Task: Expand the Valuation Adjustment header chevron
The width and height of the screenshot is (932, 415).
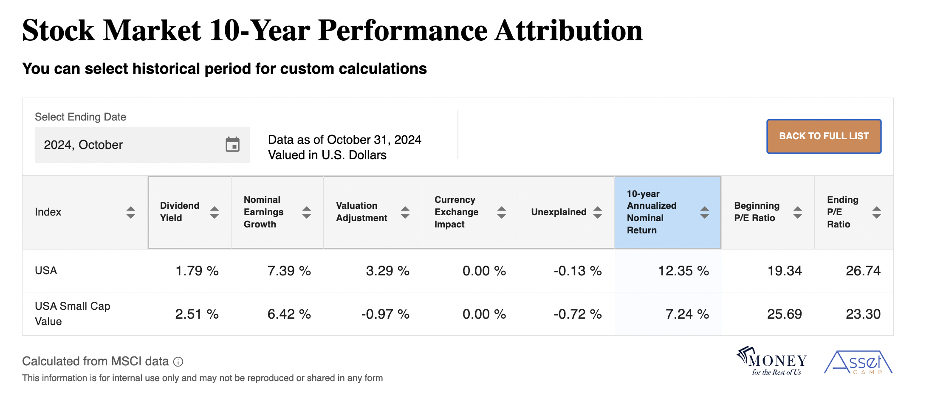Action: click(404, 212)
